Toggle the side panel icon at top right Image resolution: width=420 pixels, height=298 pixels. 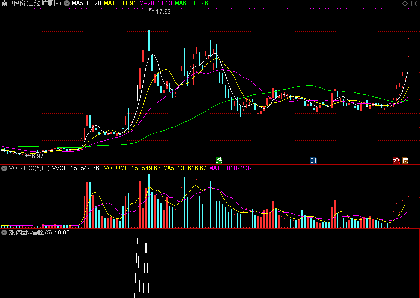pyautogui.click(x=414, y=4)
